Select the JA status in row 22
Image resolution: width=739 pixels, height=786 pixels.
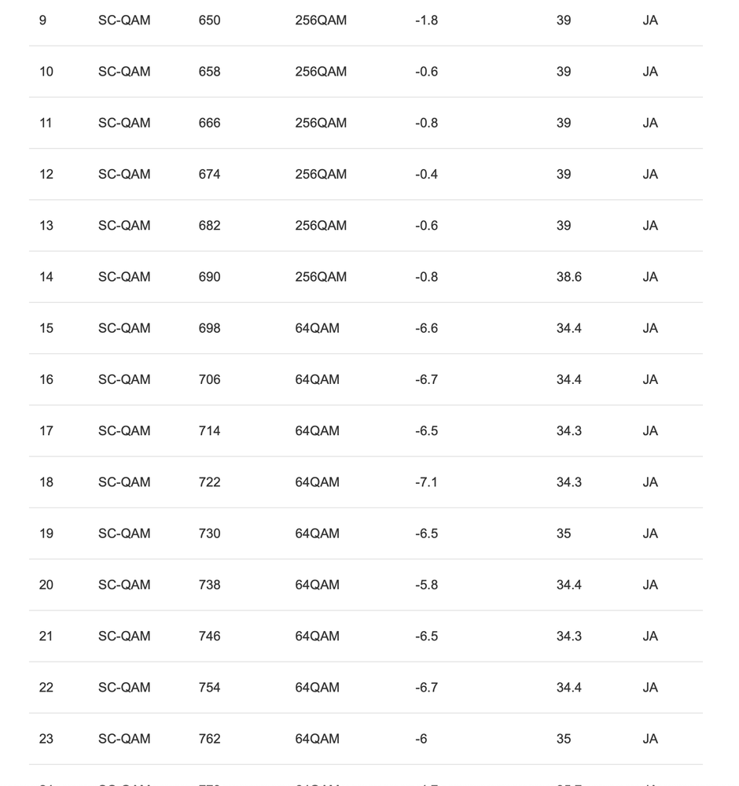pyautogui.click(x=650, y=688)
